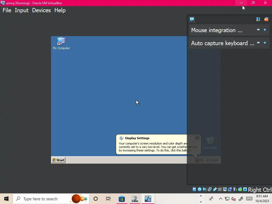Open the Devices menu
The width and height of the screenshot is (272, 204).
41,10
